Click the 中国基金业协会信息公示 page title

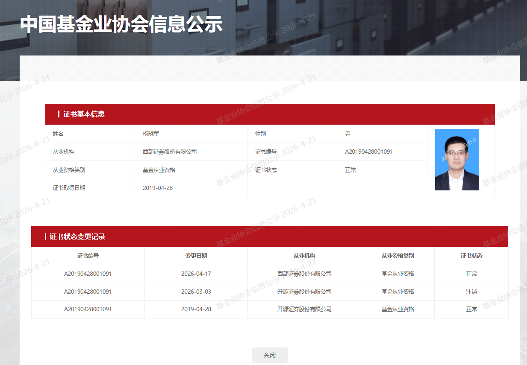click(x=121, y=24)
